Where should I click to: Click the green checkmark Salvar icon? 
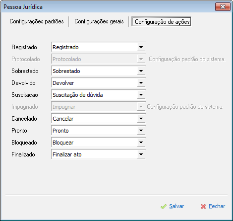(x=164, y=207)
